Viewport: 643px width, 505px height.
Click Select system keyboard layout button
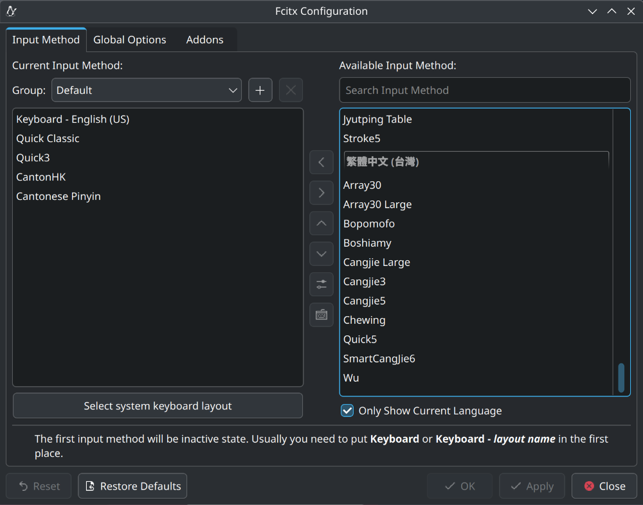pyautogui.click(x=158, y=406)
